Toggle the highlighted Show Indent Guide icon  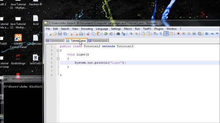click(x=166, y=34)
